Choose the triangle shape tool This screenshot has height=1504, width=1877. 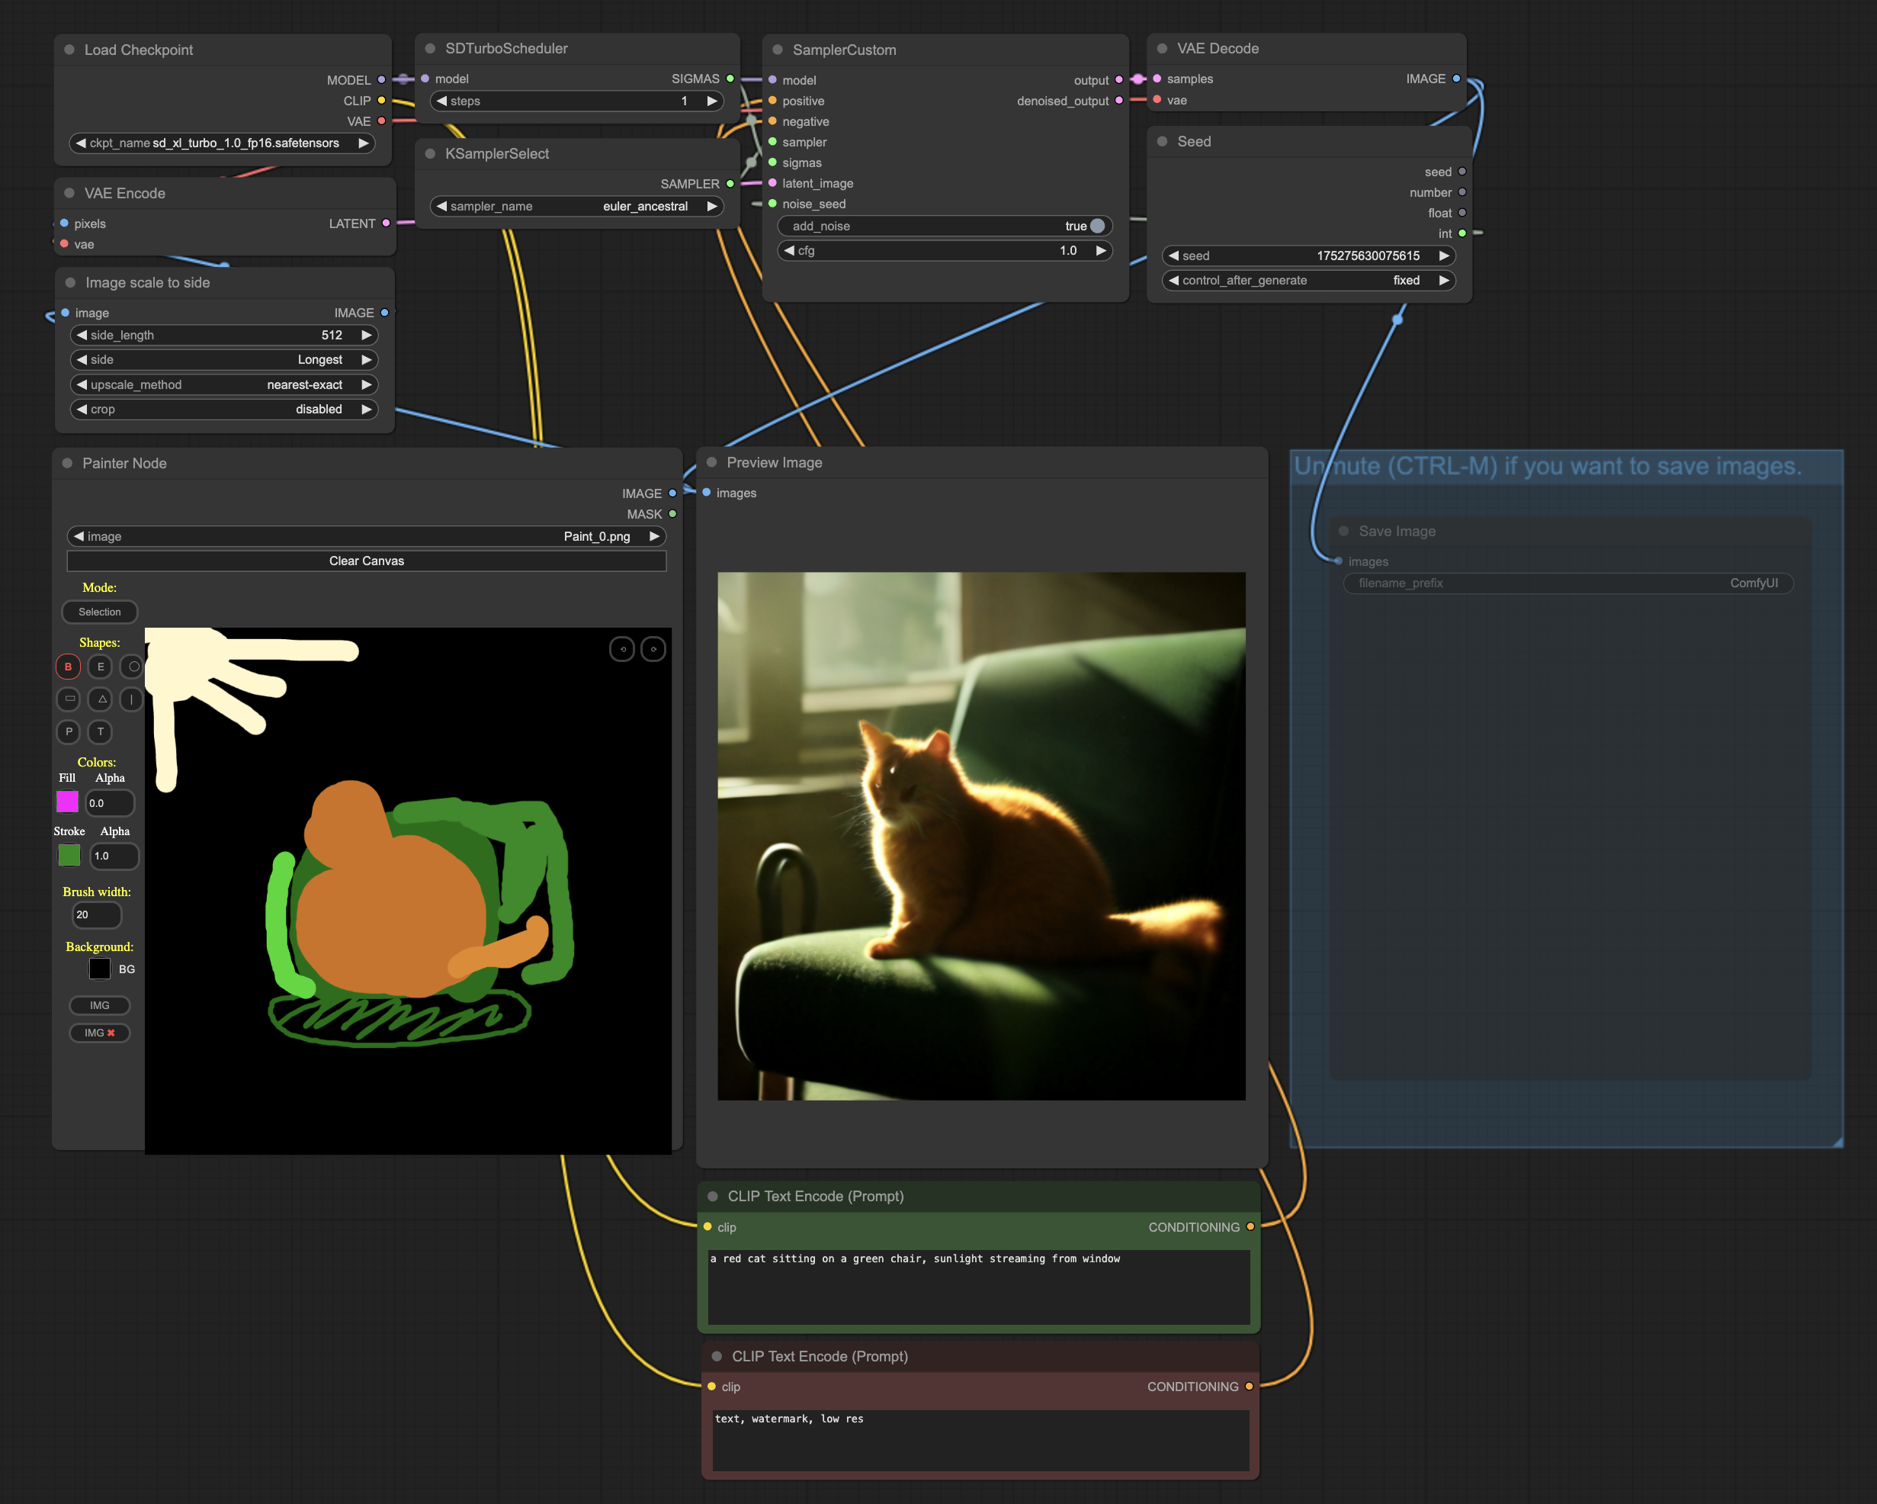click(x=101, y=699)
